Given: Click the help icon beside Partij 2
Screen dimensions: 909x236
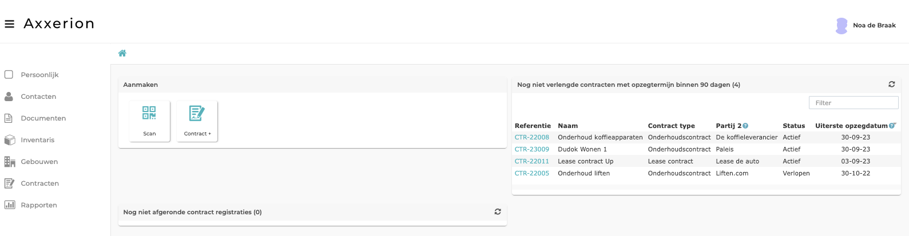Looking at the screenshot, I should pos(745,126).
